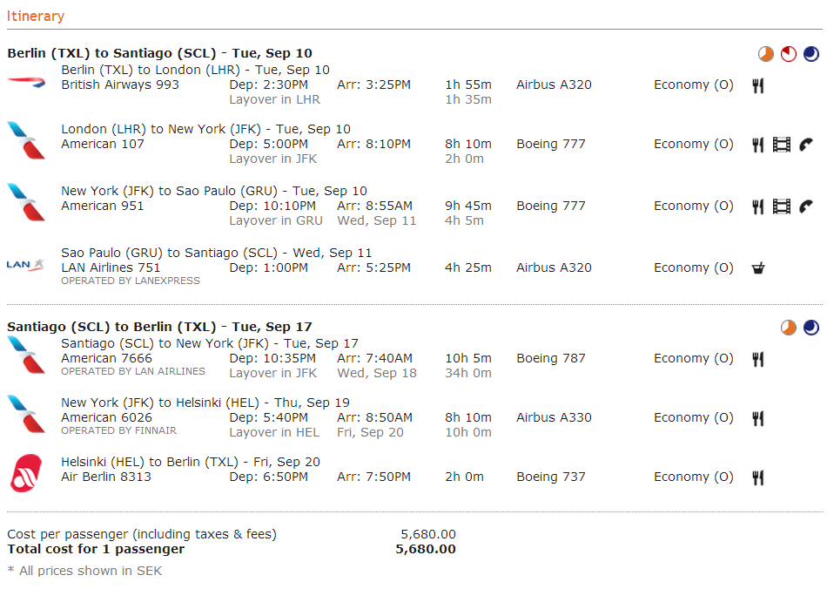Viewport: 827px width, 589px height.
Task: Click the meal icon for Finnair-operated American 6026
Action: tap(757, 418)
